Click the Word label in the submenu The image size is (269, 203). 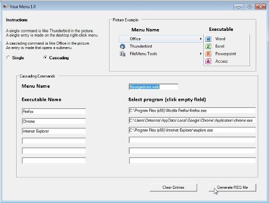coord(220,39)
